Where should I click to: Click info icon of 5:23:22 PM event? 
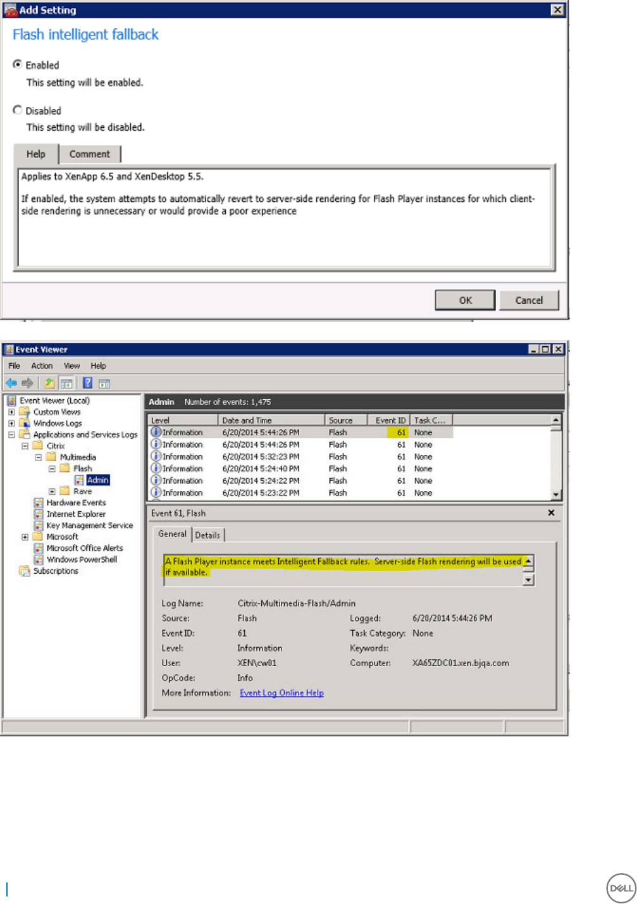coord(156,492)
